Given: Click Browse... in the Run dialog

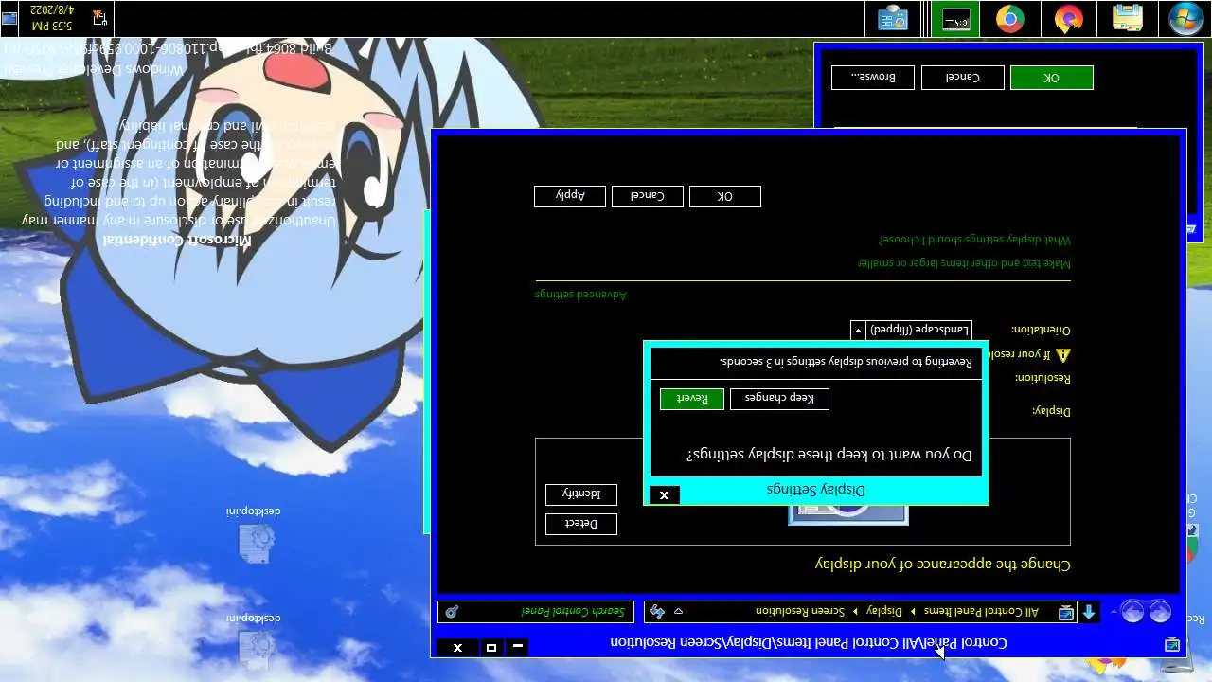Looking at the screenshot, I should [872, 78].
